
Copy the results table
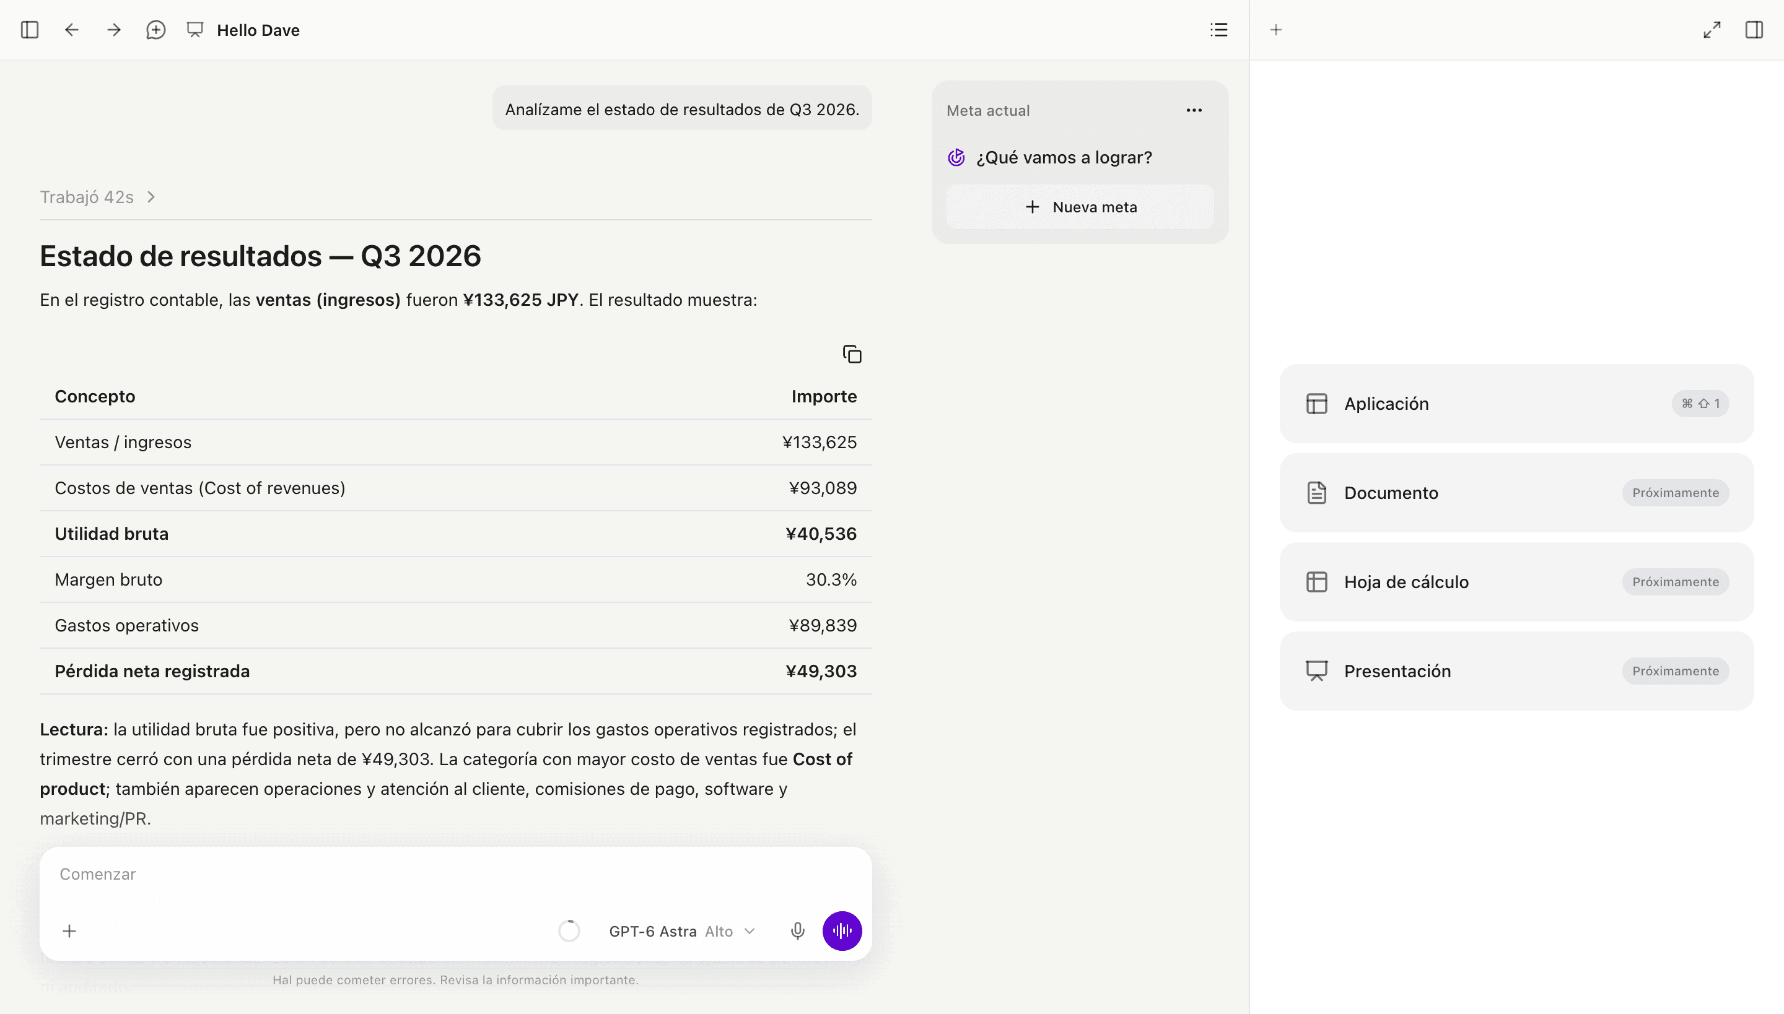[852, 355]
